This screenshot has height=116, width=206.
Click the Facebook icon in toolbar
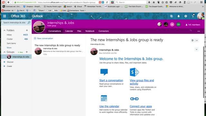pyautogui.click(x=35, y=10)
